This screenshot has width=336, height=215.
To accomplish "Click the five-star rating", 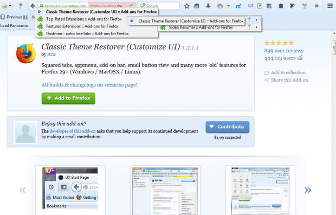I will [x=279, y=43].
